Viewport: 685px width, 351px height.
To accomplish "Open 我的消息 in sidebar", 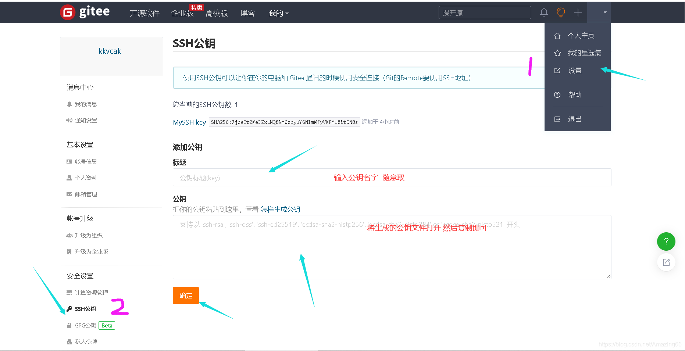I will tap(86, 104).
